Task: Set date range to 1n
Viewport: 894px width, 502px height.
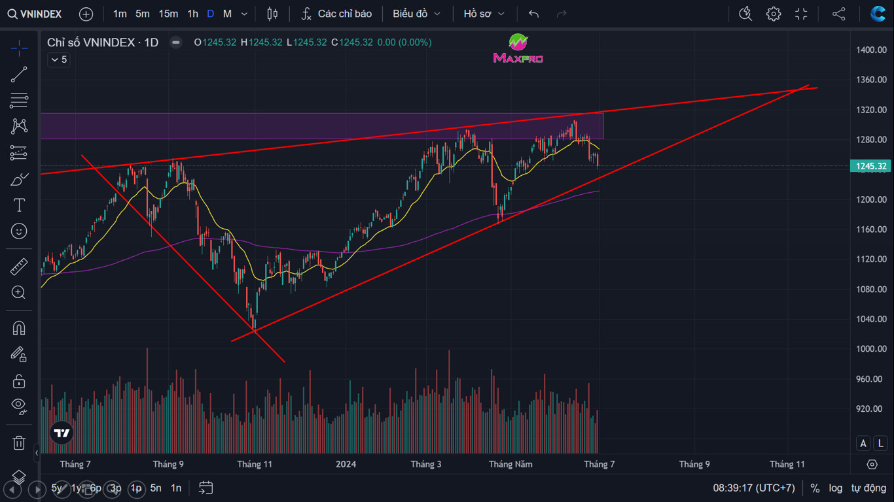Action: click(176, 488)
